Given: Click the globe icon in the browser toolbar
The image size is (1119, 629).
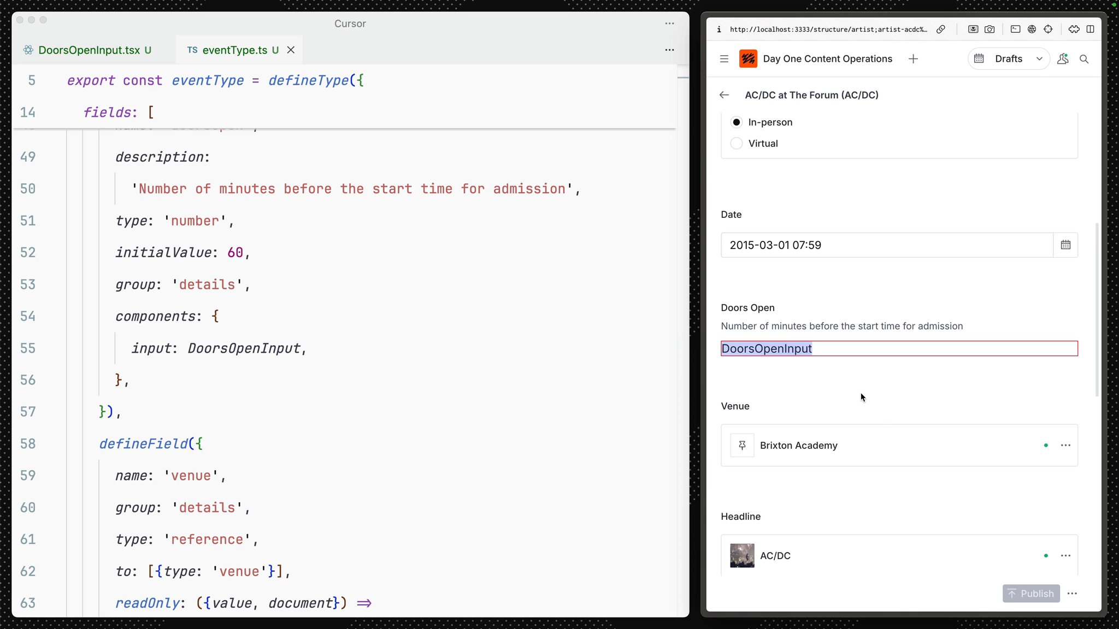Looking at the screenshot, I should click(1032, 29).
